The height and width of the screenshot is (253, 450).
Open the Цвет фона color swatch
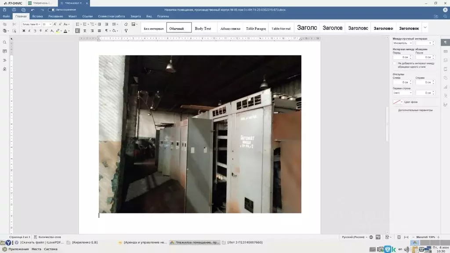[x=398, y=102]
